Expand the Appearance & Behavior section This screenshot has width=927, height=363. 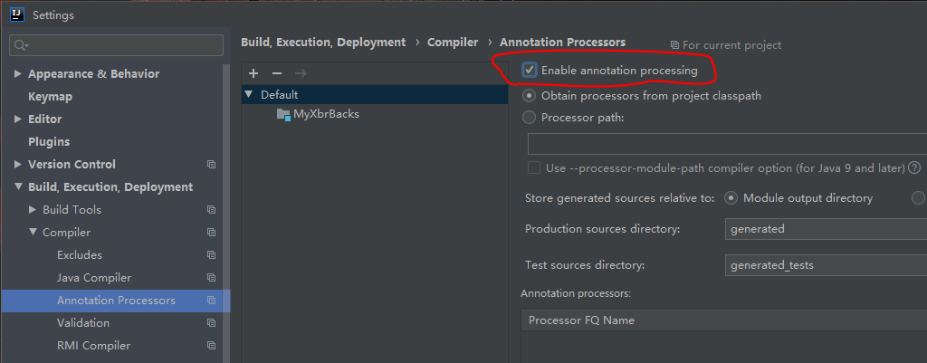18,74
